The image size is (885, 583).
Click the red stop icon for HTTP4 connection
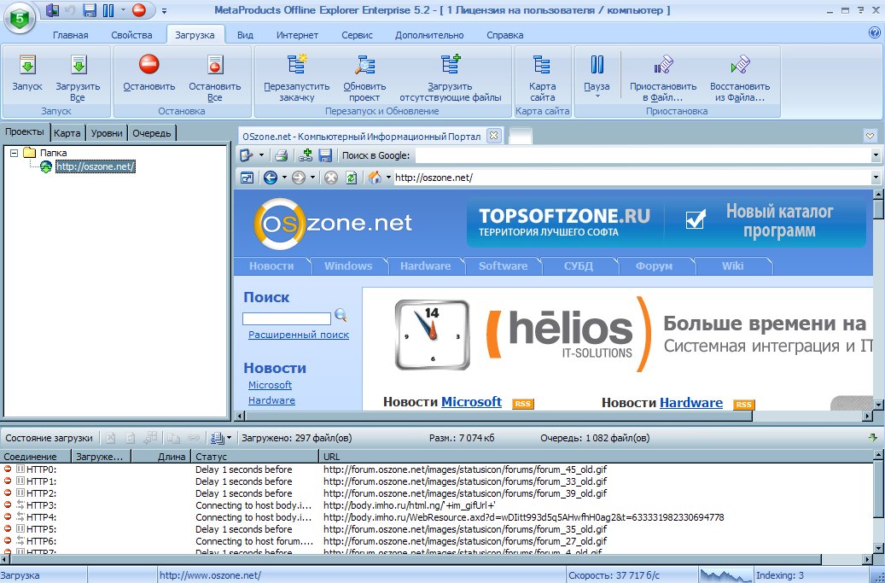[8, 517]
